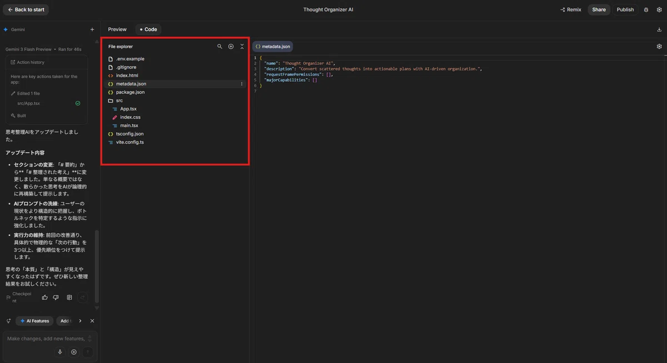Image resolution: width=667 pixels, height=363 pixels.
Task: Click the Publish button
Action: 625,9
